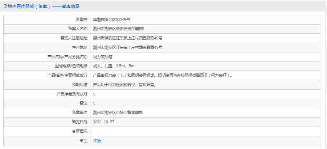Image resolution: width=327 pixels, height=149 pixels.
Task: Click the 产品存储及有效期 label
Action: [72, 94]
